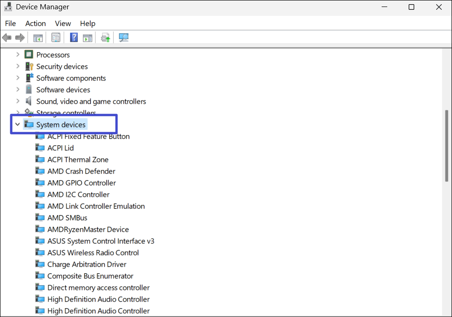This screenshot has width=452, height=317.
Task: Select ASUS Wireless Radio Control entry
Action: point(93,253)
